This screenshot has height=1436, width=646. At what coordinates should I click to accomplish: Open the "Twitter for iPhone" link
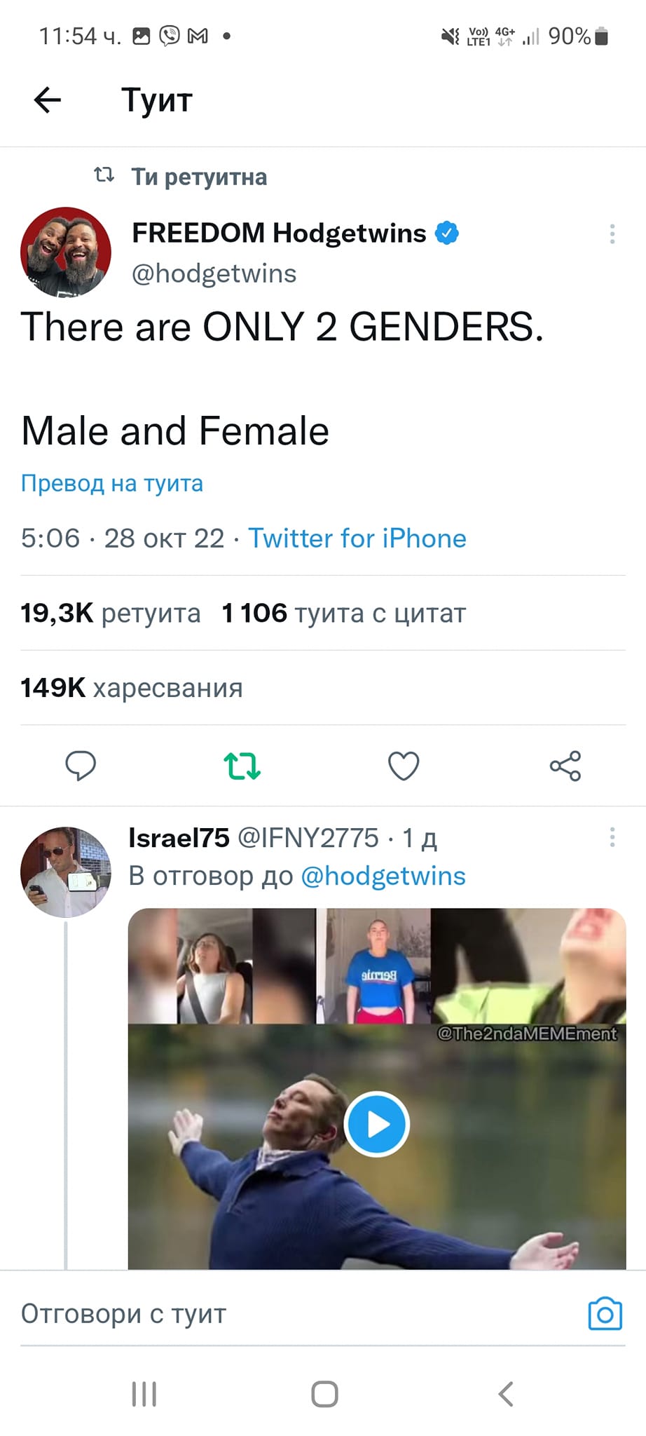[357, 538]
